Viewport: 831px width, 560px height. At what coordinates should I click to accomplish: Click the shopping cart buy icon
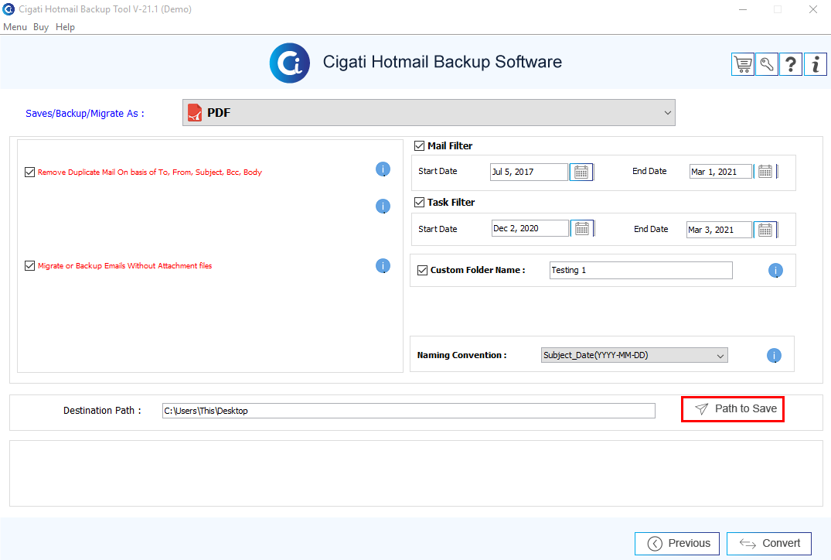(743, 65)
